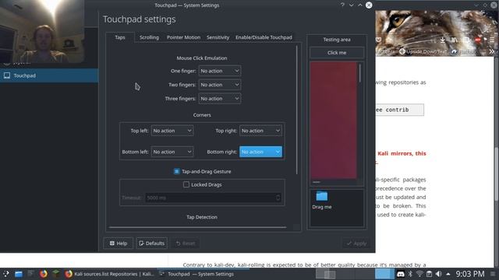Click the webcam overlay thumbnail
The width and height of the screenshot is (499, 280).
pyautogui.click(x=42, y=31)
